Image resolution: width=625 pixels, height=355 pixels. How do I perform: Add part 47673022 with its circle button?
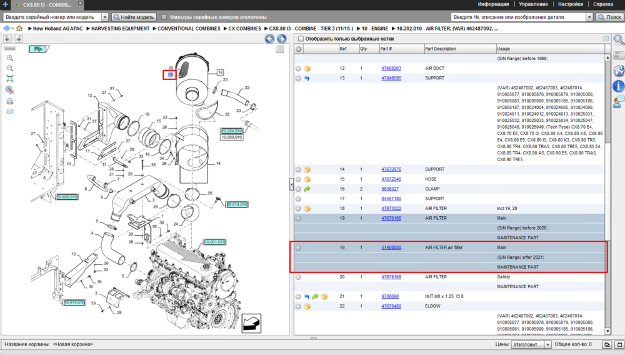tap(298, 209)
